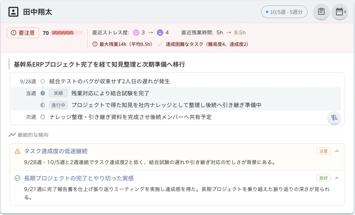Click the 注意 status badge

click(323, 151)
